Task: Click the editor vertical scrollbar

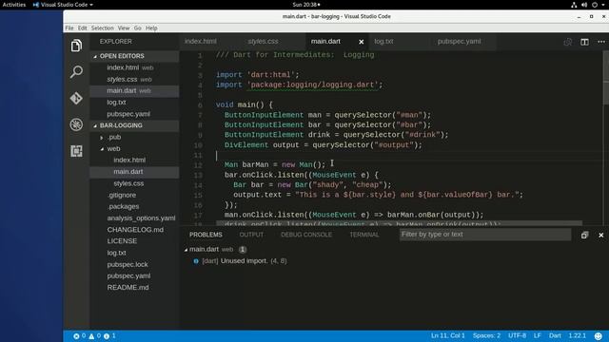Action: click(605, 78)
